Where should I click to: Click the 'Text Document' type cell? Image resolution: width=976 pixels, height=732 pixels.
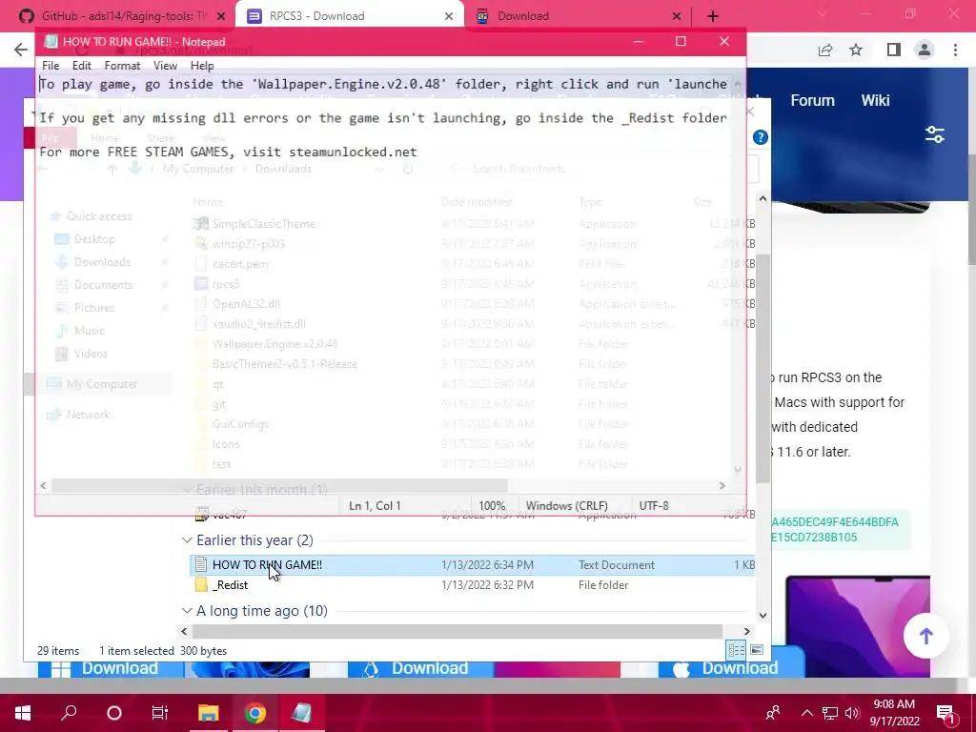click(x=617, y=565)
